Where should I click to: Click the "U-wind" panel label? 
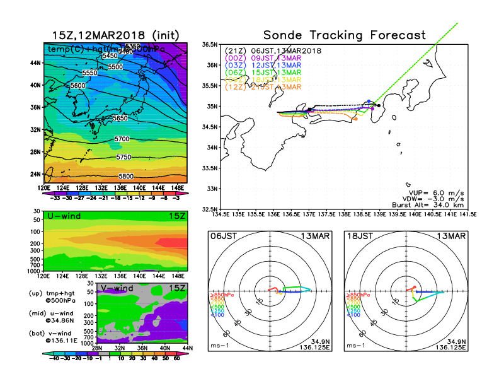click(x=64, y=216)
